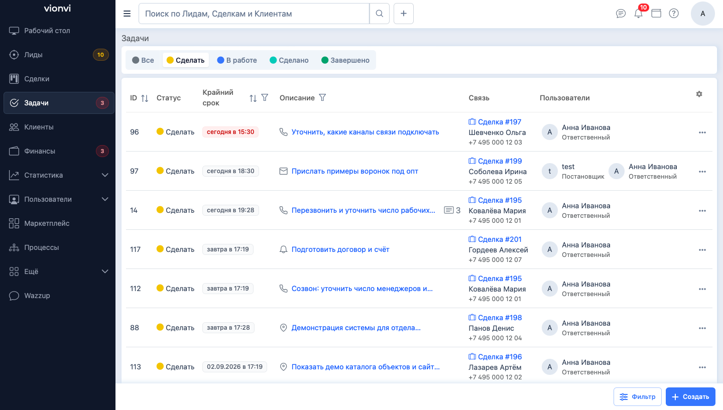Open notifications bell with 10 badge
Viewport: 723px width, 410px height.
click(639, 14)
